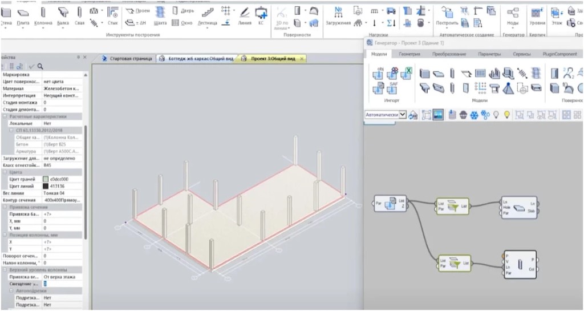Click the column node on generator canvas
The image size is (584, 311).
click(520, 264)
